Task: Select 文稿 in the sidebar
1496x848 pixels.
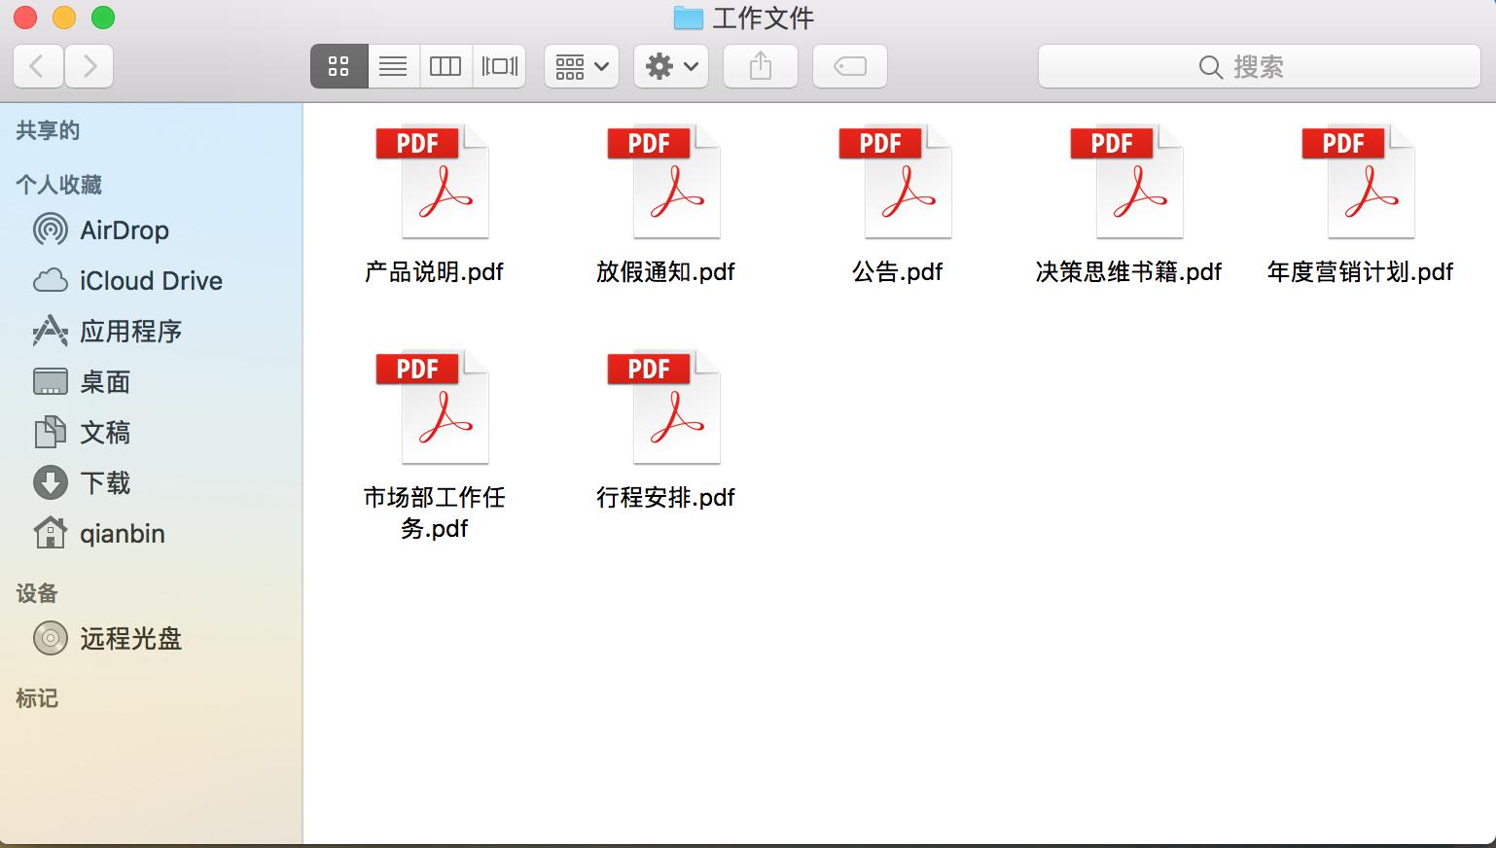Action: click(x=104, y=432)
